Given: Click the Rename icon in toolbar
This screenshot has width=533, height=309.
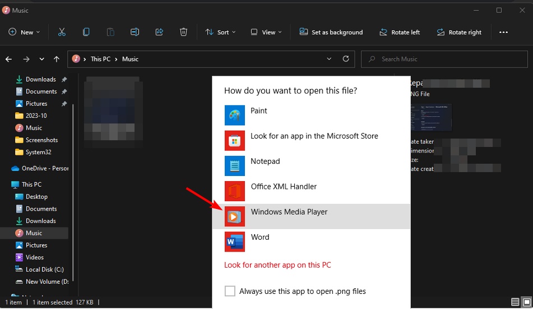Looking at the screenshot, I should point(135,32).
